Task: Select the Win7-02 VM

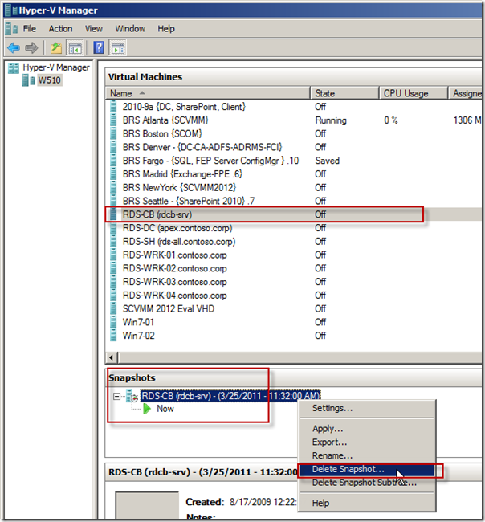Action: pyautogui.click(x=138, y=336)
